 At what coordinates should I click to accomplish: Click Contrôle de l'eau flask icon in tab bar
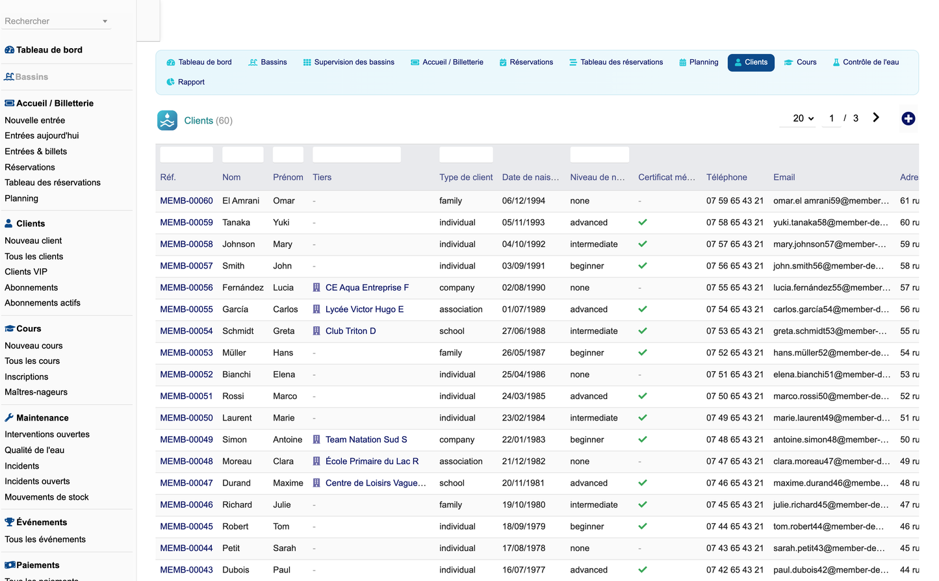tap(836, 62)
